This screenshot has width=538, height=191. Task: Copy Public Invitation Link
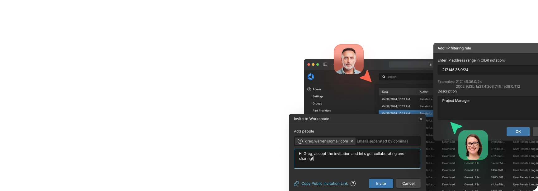(x=324, y=184)
